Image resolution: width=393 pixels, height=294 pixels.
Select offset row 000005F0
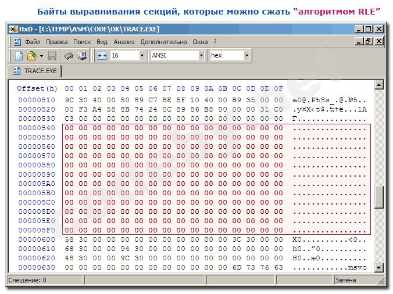coord(37,230)
